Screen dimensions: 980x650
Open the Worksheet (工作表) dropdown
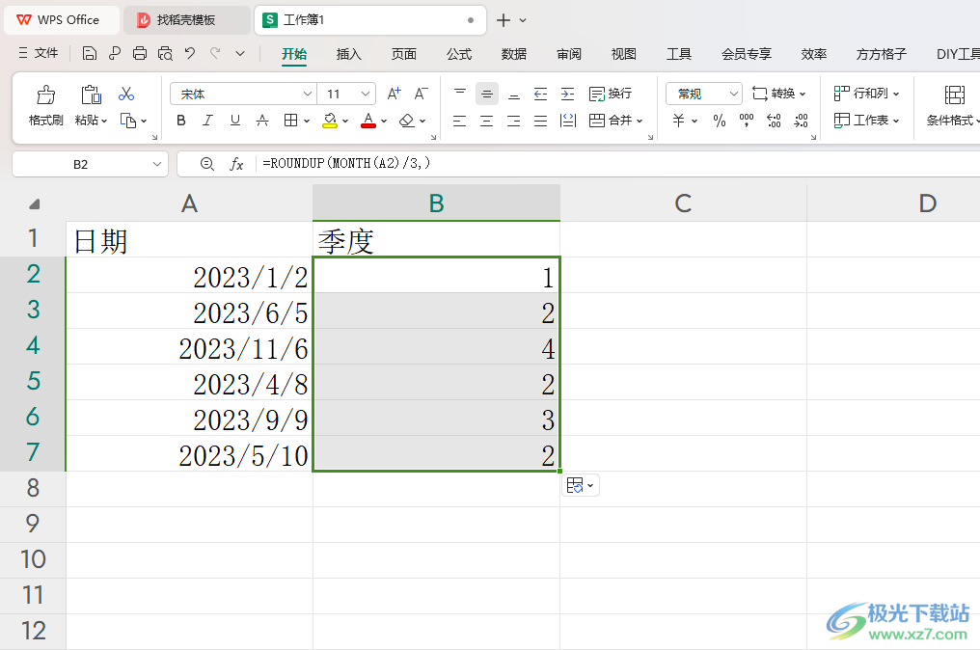[x=866, y=121]
